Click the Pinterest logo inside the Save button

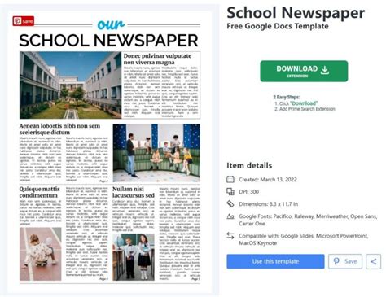[x=336, y=261]
